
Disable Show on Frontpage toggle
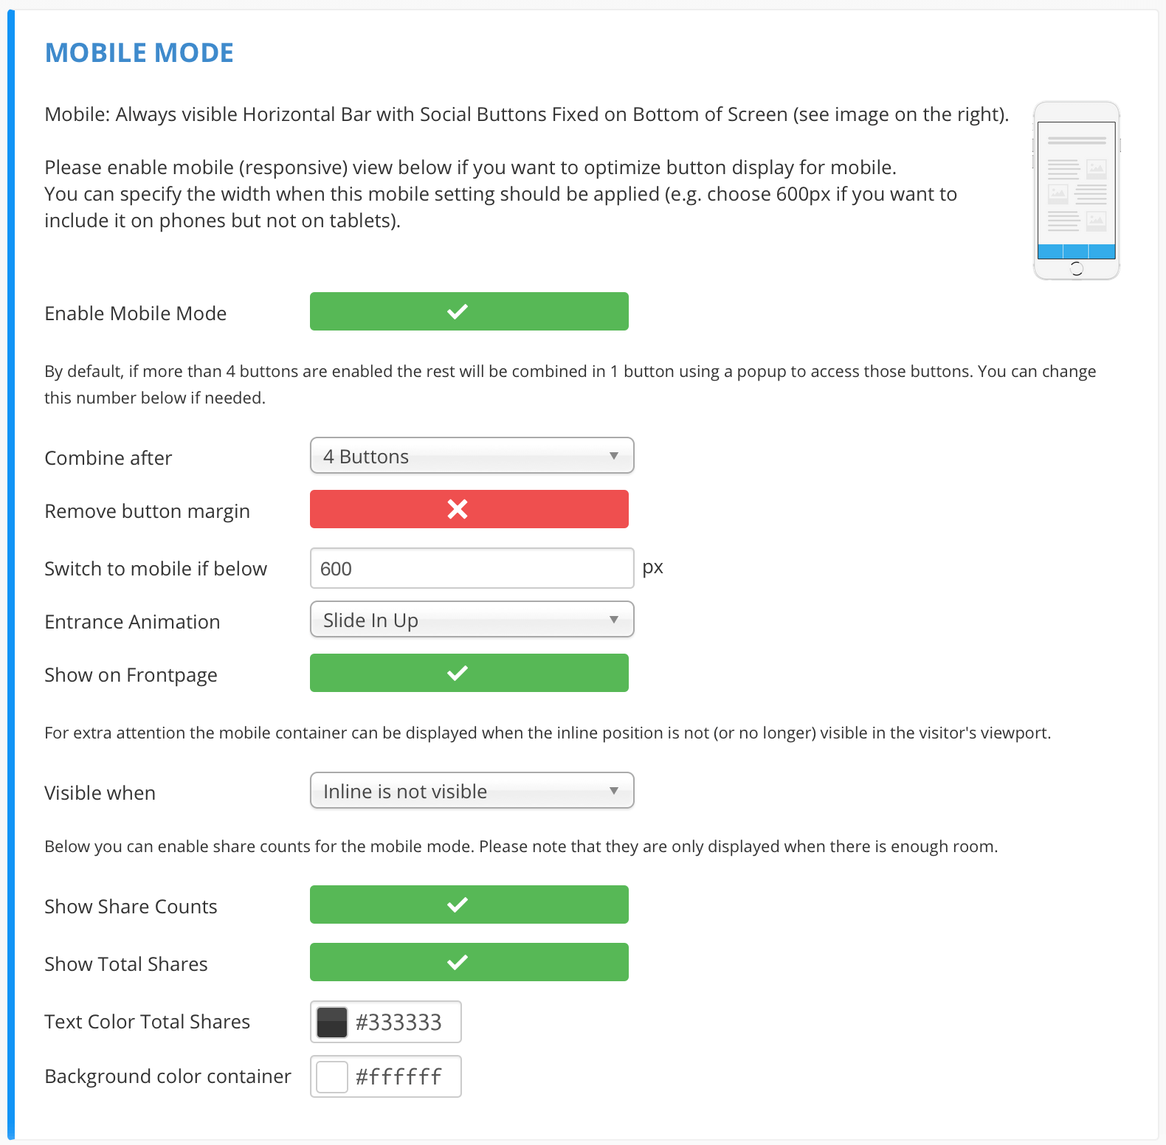[469, 673]
